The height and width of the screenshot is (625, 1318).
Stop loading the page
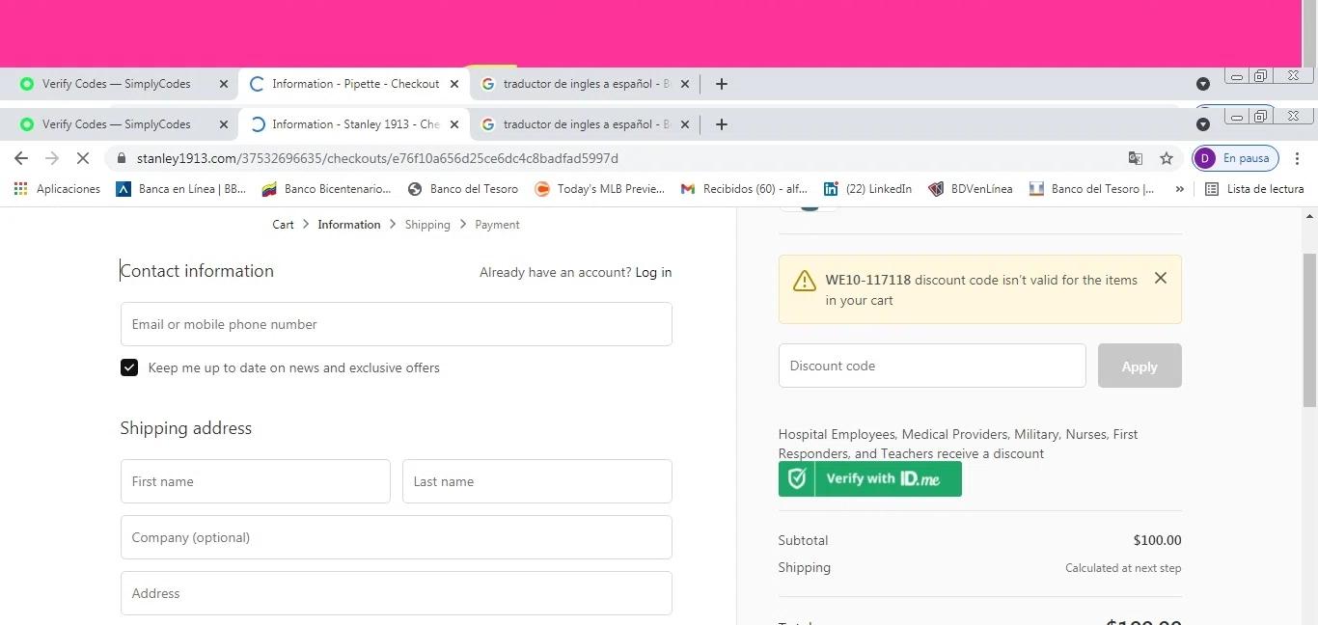click(83, 158)
